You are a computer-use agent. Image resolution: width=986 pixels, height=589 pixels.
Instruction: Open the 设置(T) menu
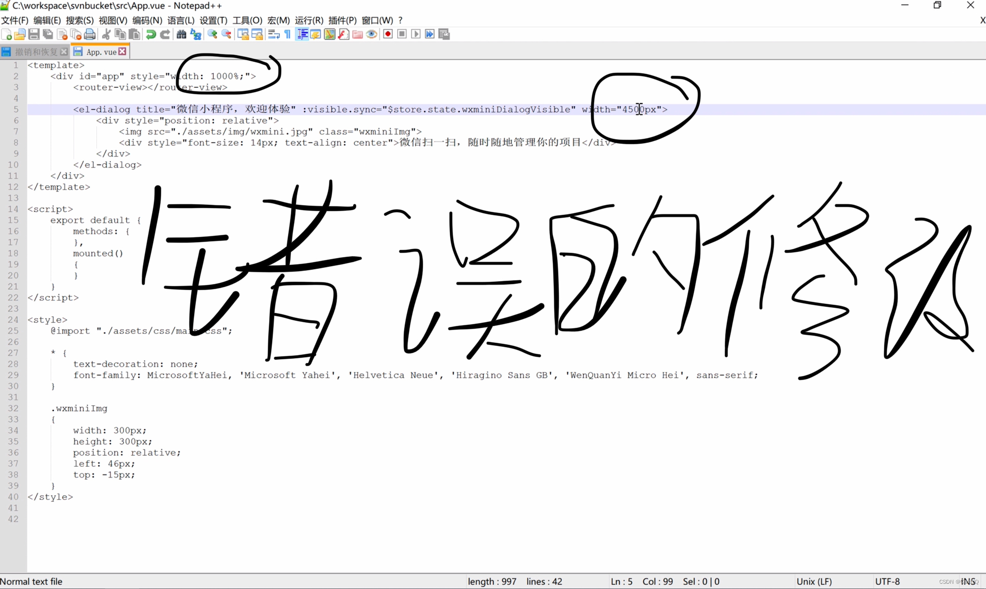tap(214, 20)
